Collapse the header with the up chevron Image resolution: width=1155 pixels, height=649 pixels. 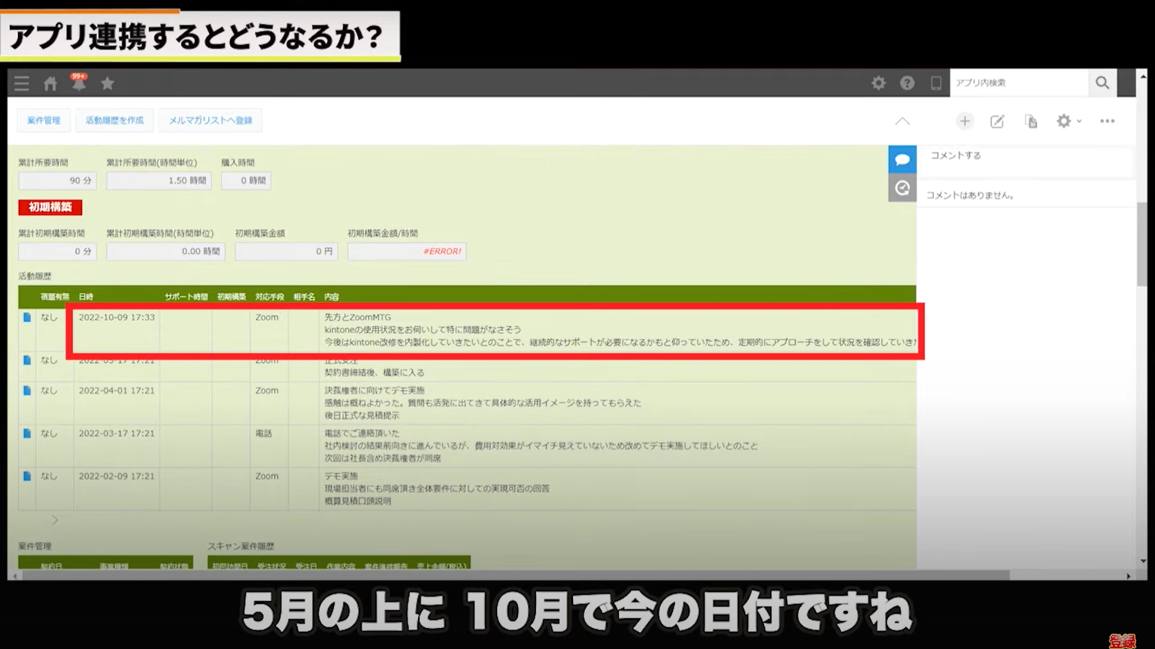(x=902, y=121)
